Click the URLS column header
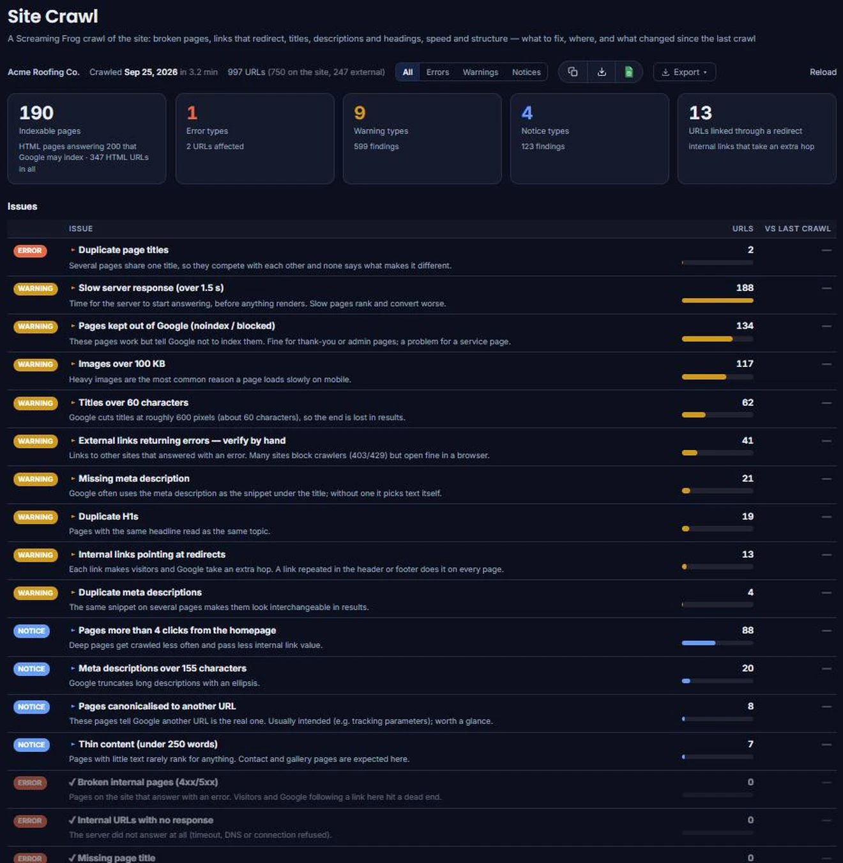This screenshot has height=863, width=843. 743,229
